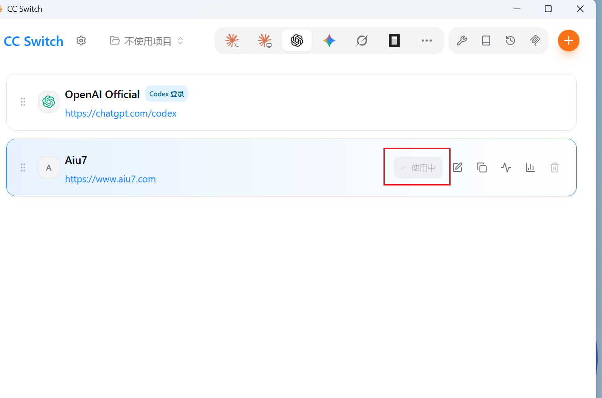Run the Aiu7 pulse test icon
The width and height of the screenshot is (602, 398).
[x=506, y=167]
